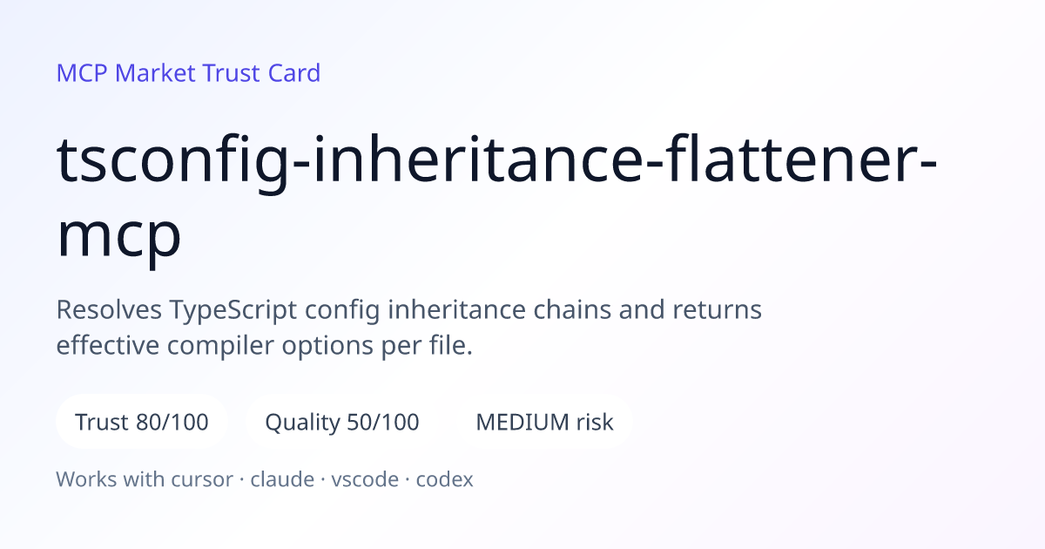1045x549 pixels.
Task: Click the "50/100" score in Quality badge
Action: [x=383, y=423]
